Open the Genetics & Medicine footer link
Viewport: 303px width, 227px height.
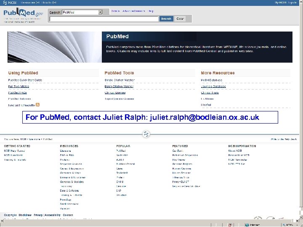pyautogui.click(x=72, y=182)
